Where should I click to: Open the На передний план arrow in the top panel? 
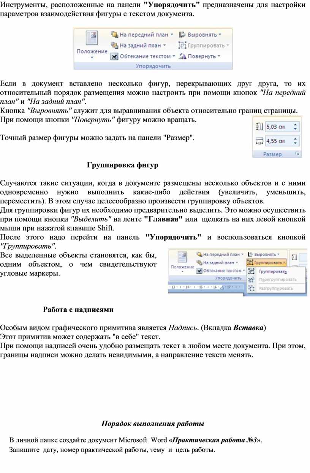[172, 35]
